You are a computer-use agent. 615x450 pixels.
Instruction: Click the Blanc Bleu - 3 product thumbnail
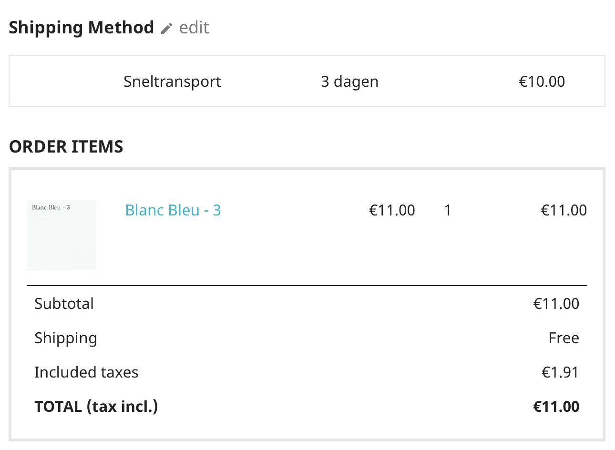click(x=61, y=235)
